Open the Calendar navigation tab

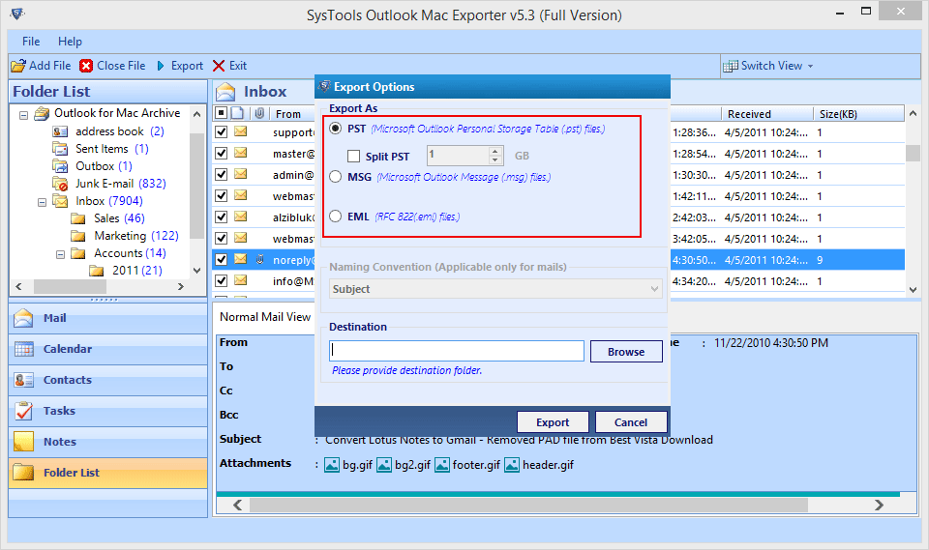(x=107, y=349)
